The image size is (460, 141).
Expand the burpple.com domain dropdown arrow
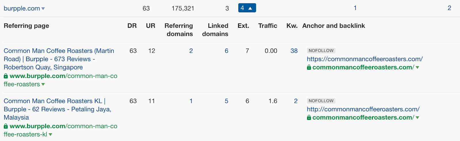[x=43, y=9]
